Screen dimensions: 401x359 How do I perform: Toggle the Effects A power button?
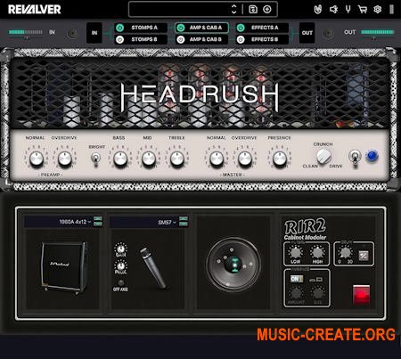(x=241, y=28)
